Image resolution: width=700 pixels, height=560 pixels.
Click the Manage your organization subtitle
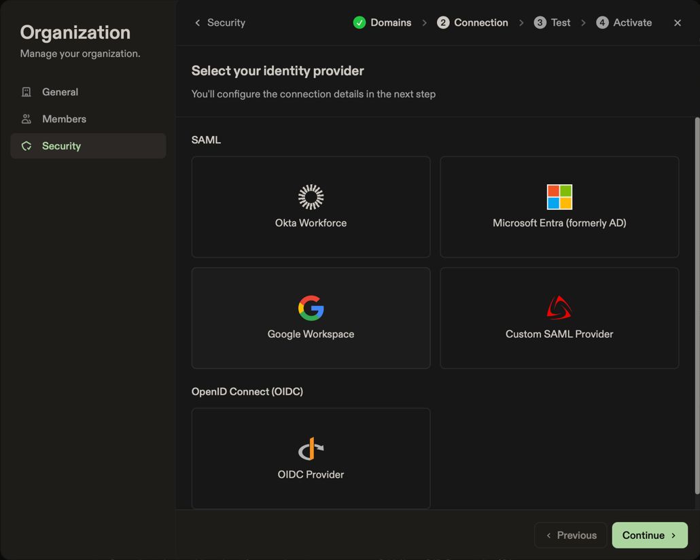click(80, 54)
